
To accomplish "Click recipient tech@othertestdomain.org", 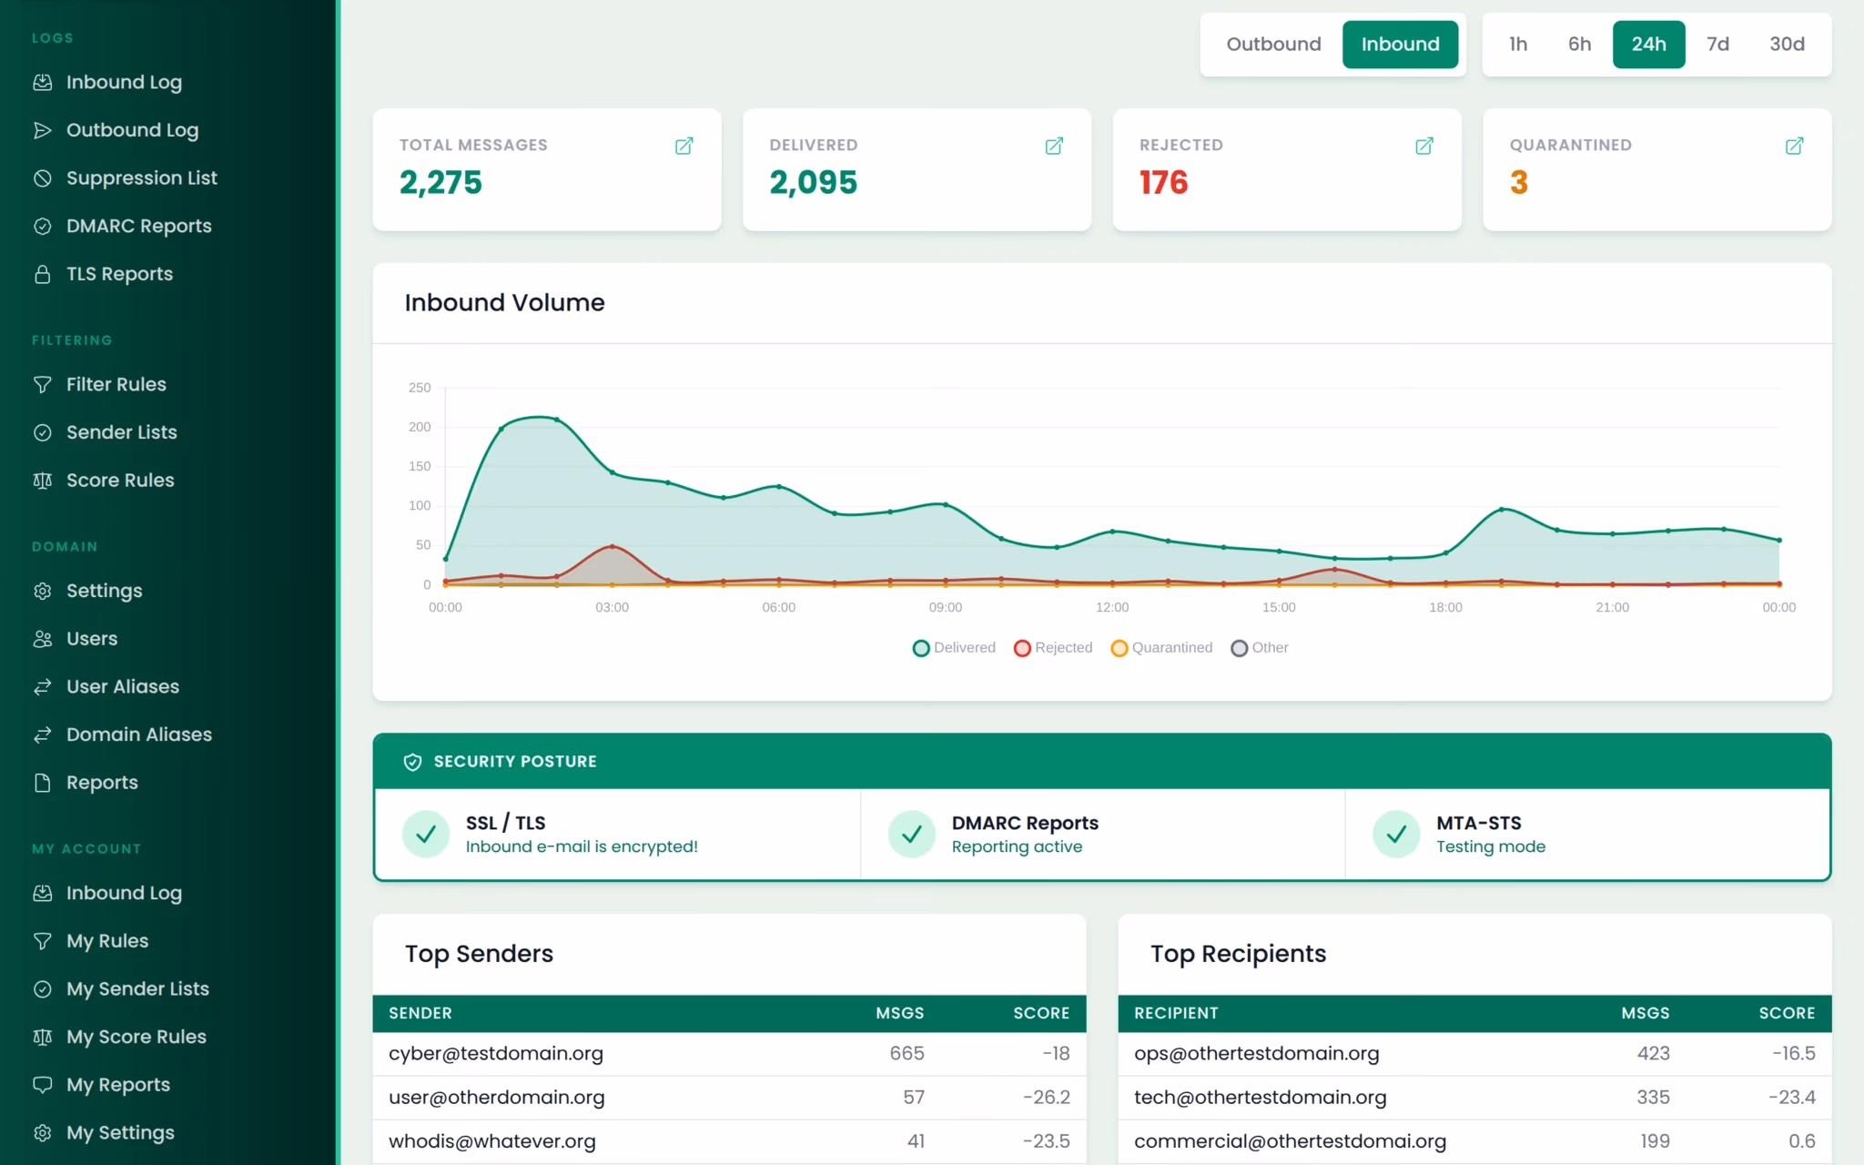I will click(1260, 1097).
